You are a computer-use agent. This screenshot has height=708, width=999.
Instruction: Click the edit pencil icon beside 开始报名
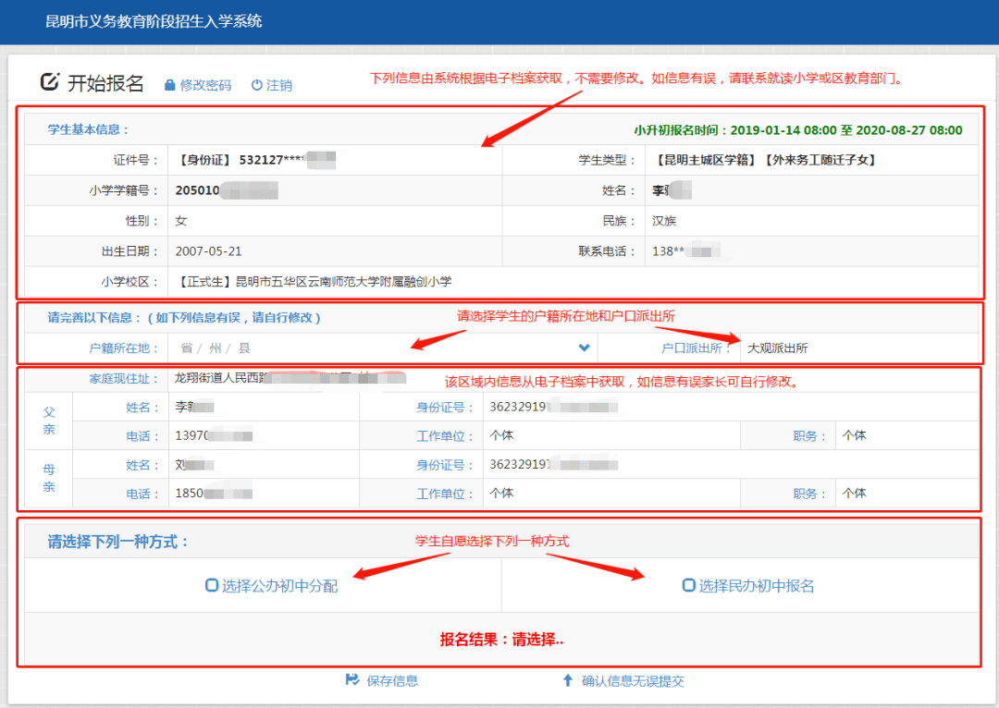[x=50, y=81]
